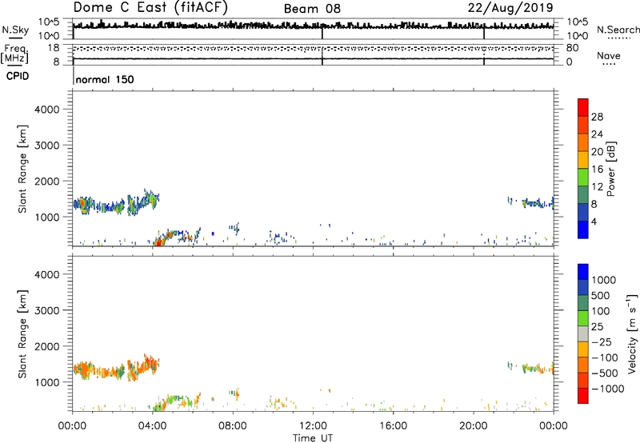Click the solid frequency line near 12:00
640x443 pixels.
coord(313,59)
